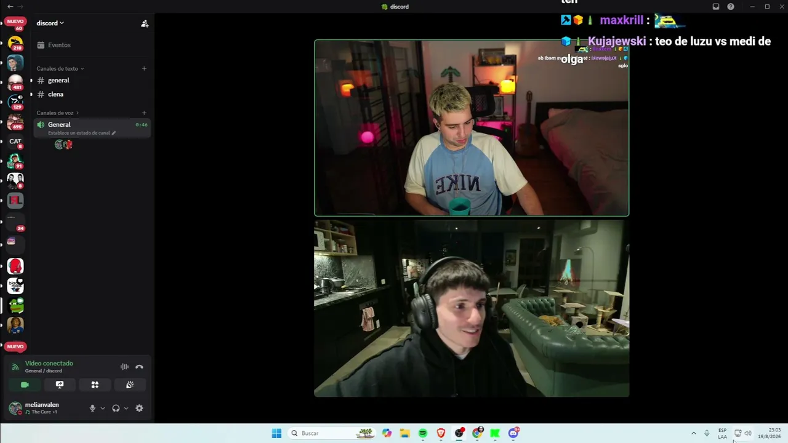Open the help question mark icon
This screenshot has height=443, width=788.
[731, 7]
